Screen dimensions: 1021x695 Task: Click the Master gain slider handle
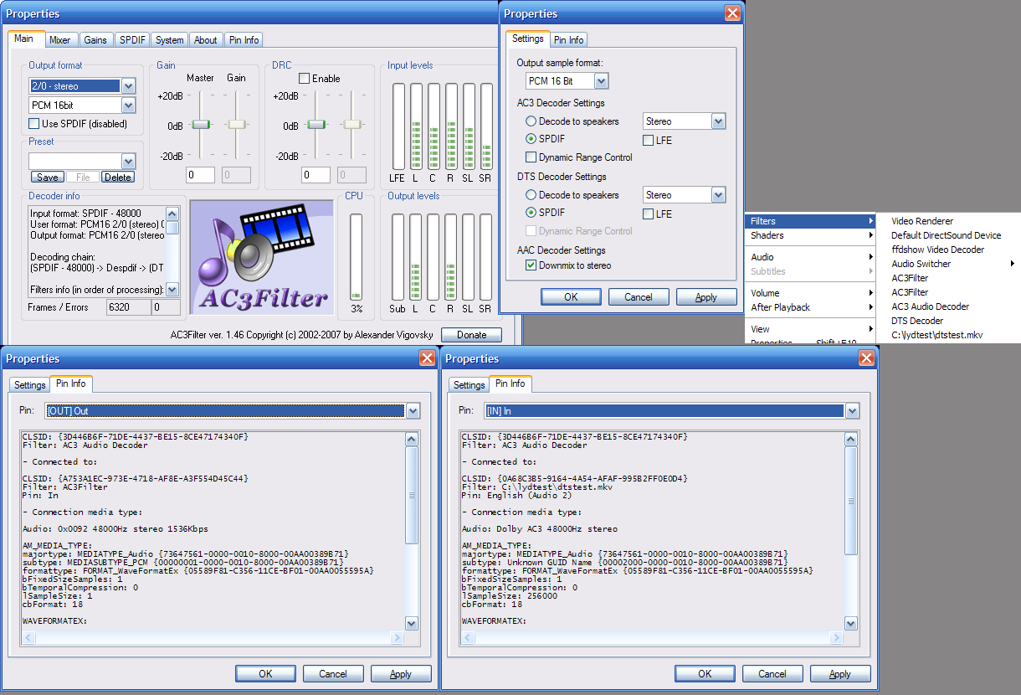tap(201, 124)
